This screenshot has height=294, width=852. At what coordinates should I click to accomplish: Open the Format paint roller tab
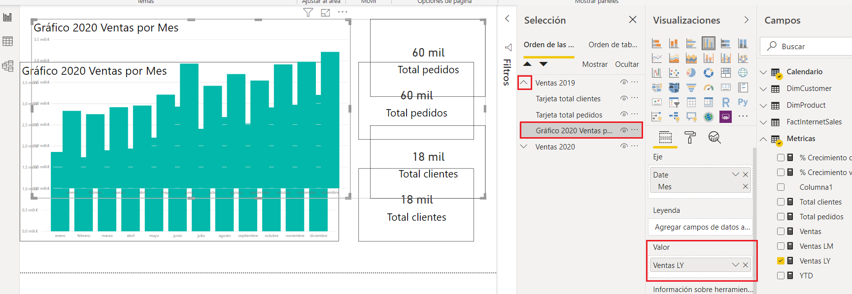pos(690,138)
